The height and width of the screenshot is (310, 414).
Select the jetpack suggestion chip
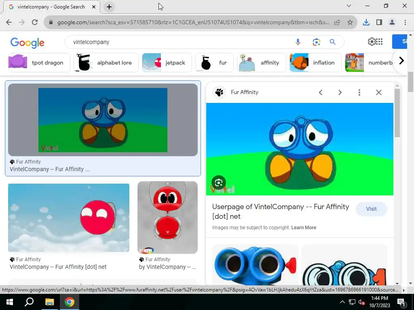click(167, 63)
